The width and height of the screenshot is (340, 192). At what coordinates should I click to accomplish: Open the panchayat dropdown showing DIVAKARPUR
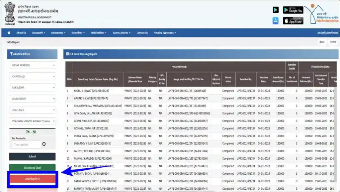click(32, 99)
